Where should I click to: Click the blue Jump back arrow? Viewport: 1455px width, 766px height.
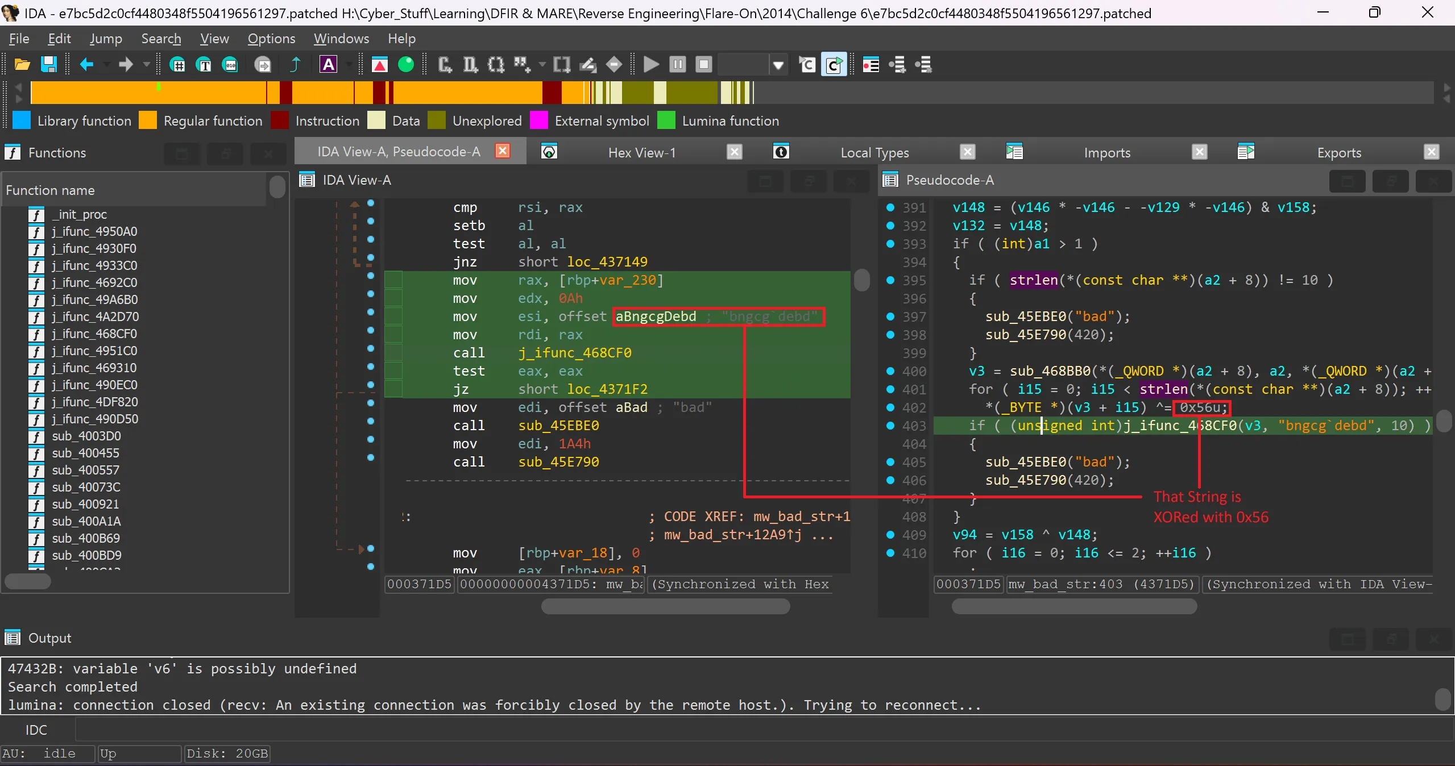click(86, 65)
